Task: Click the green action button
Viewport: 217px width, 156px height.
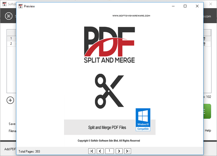Action: 207,111
